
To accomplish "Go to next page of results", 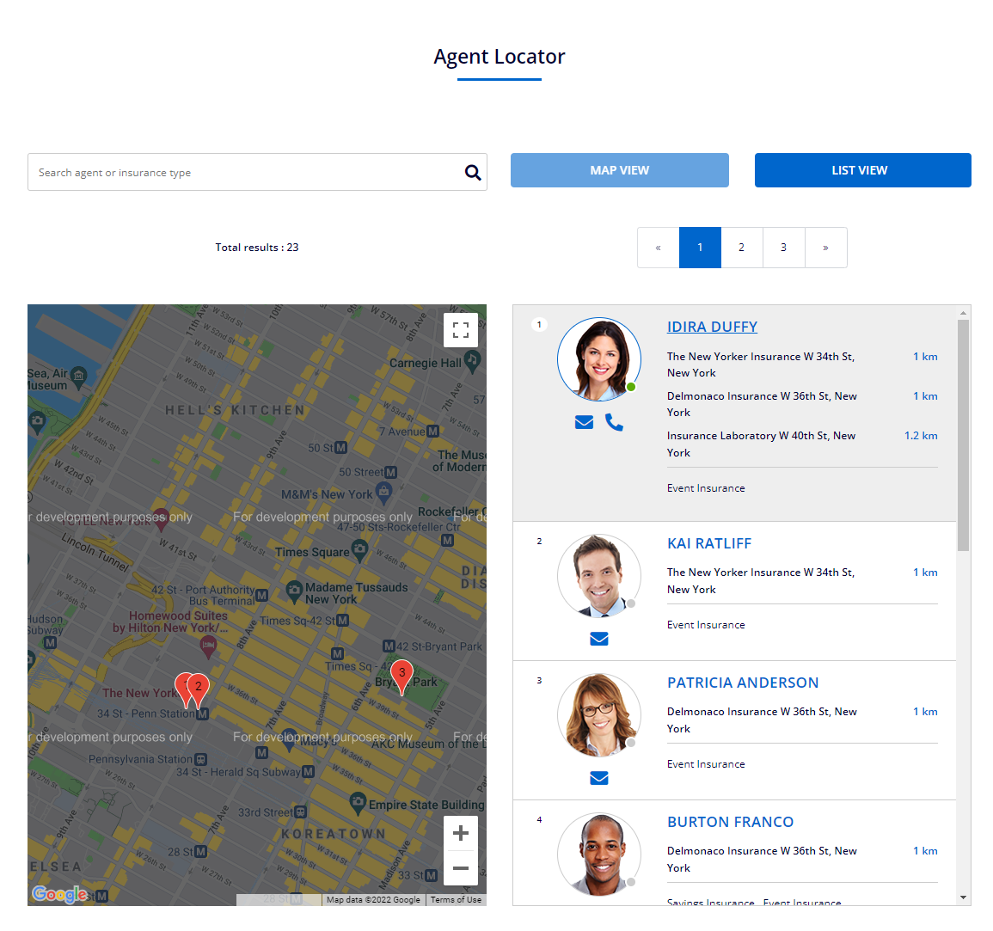I will [825, 248].
